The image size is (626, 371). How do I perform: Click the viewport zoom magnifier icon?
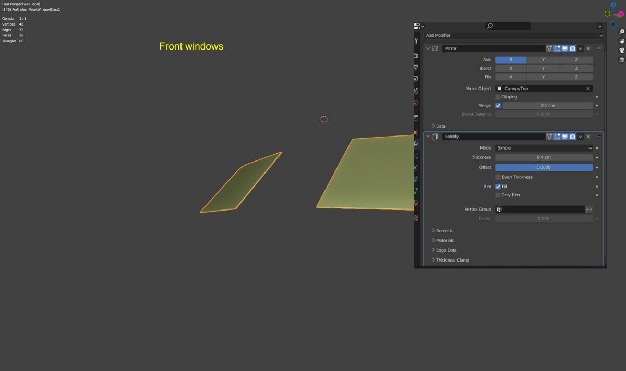622,32
